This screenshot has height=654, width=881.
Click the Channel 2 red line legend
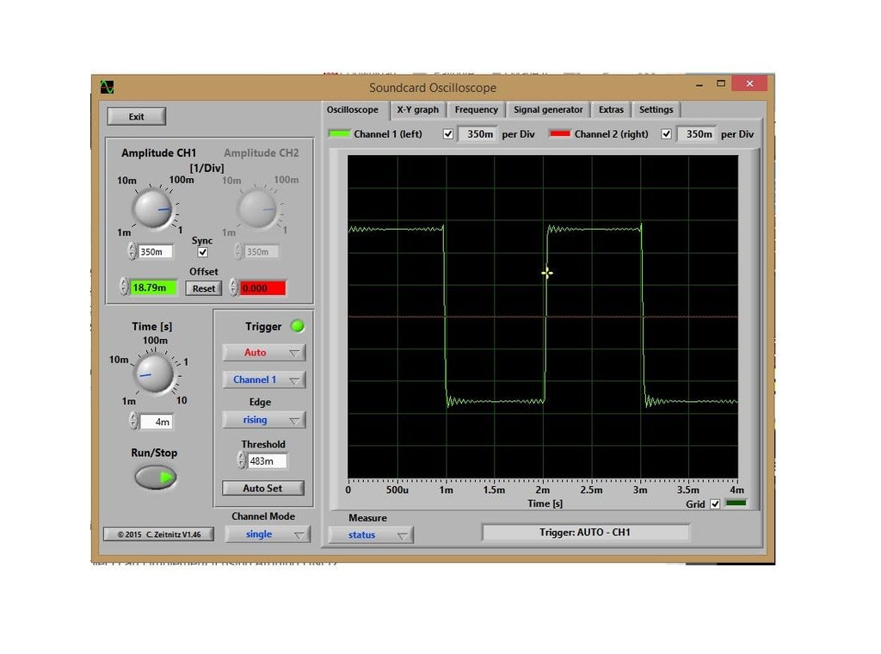coord(560,134)
